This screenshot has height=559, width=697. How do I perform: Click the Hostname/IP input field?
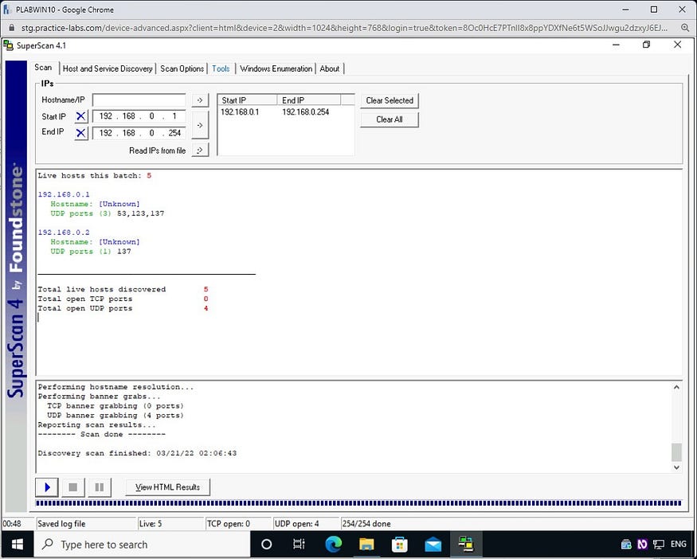[139, 100]
